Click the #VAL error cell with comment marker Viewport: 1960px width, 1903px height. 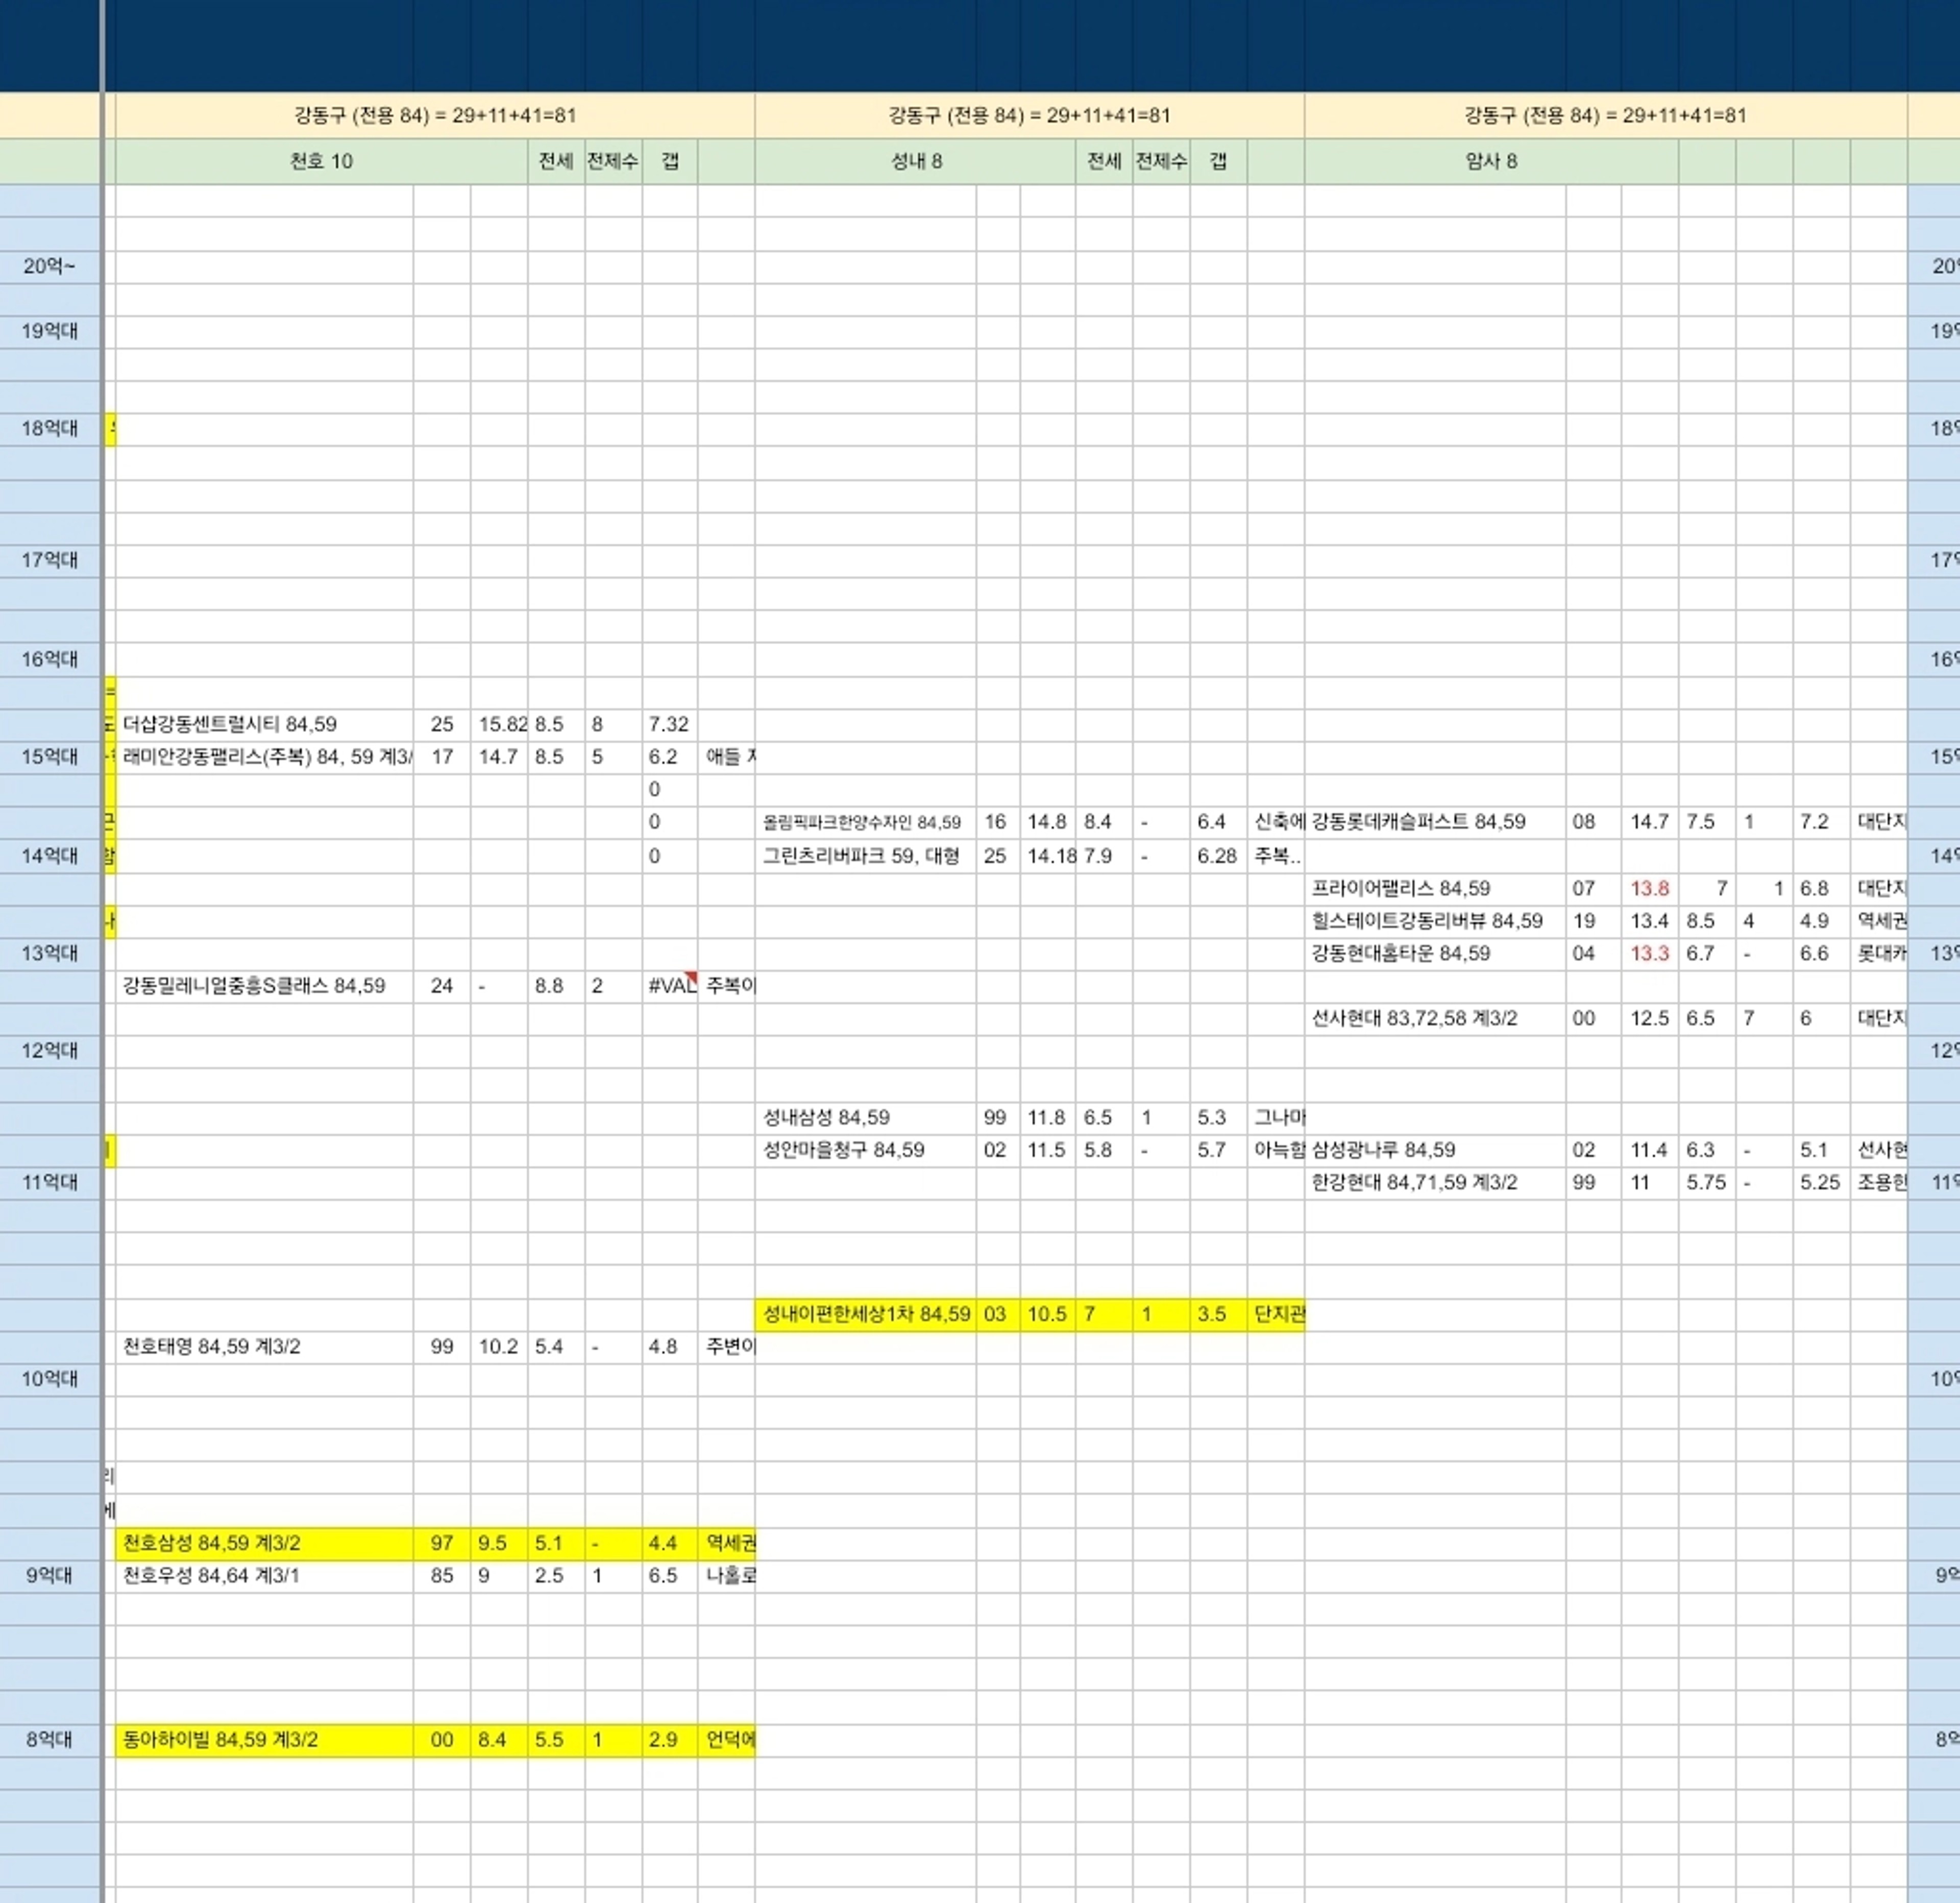point(670,986)
